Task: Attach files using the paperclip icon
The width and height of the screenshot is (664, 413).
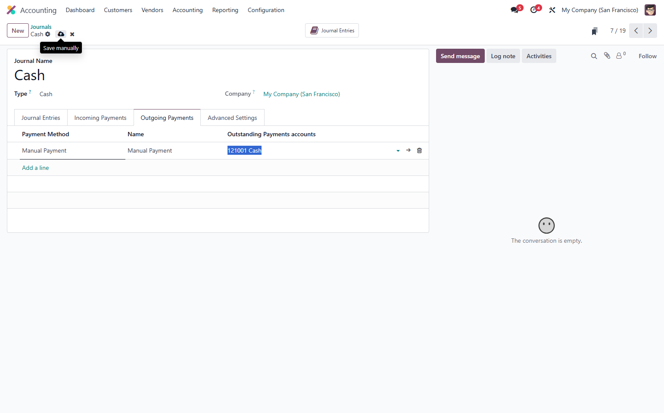Action: (607, 56)
